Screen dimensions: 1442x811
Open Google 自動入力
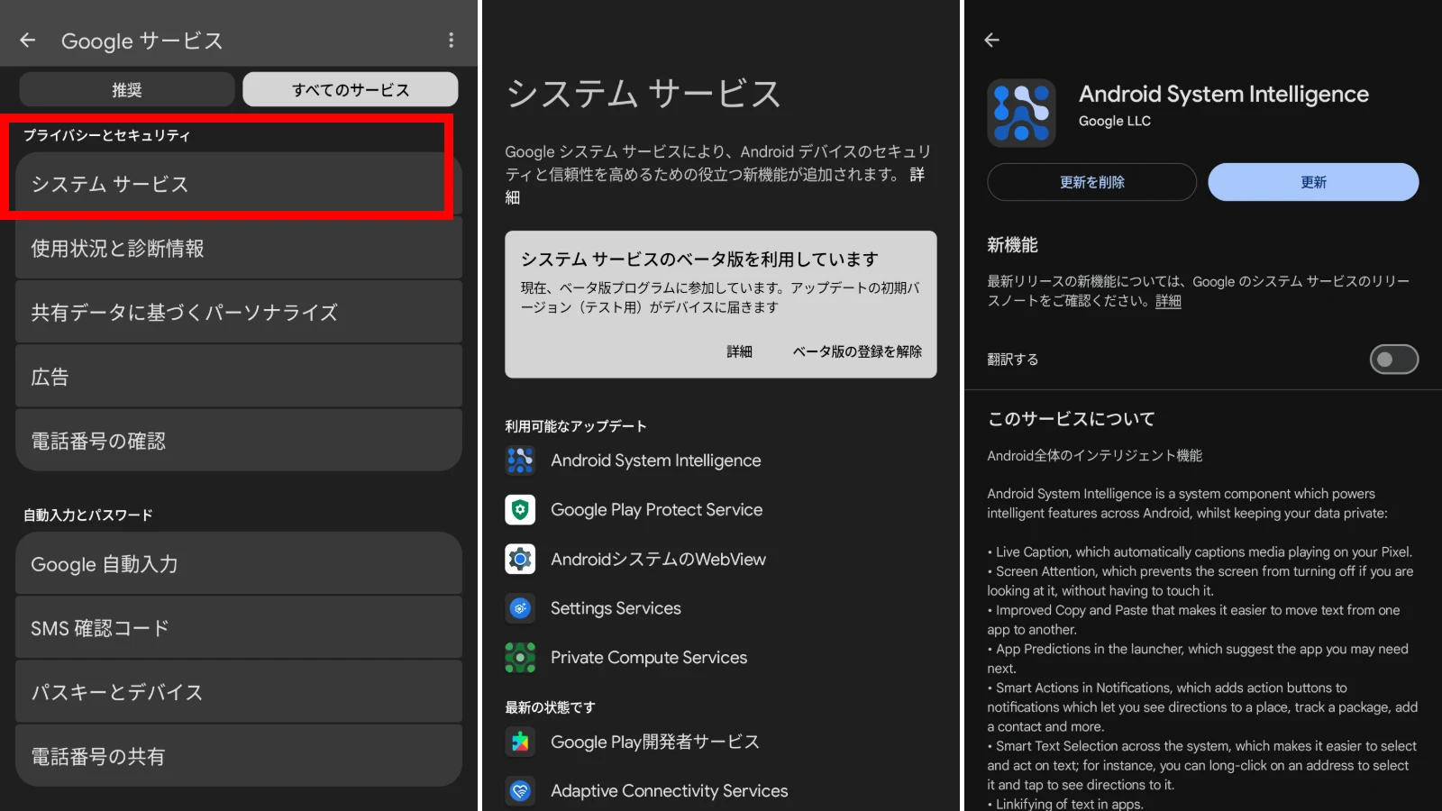pyautogui.click(x=239, y=564)
